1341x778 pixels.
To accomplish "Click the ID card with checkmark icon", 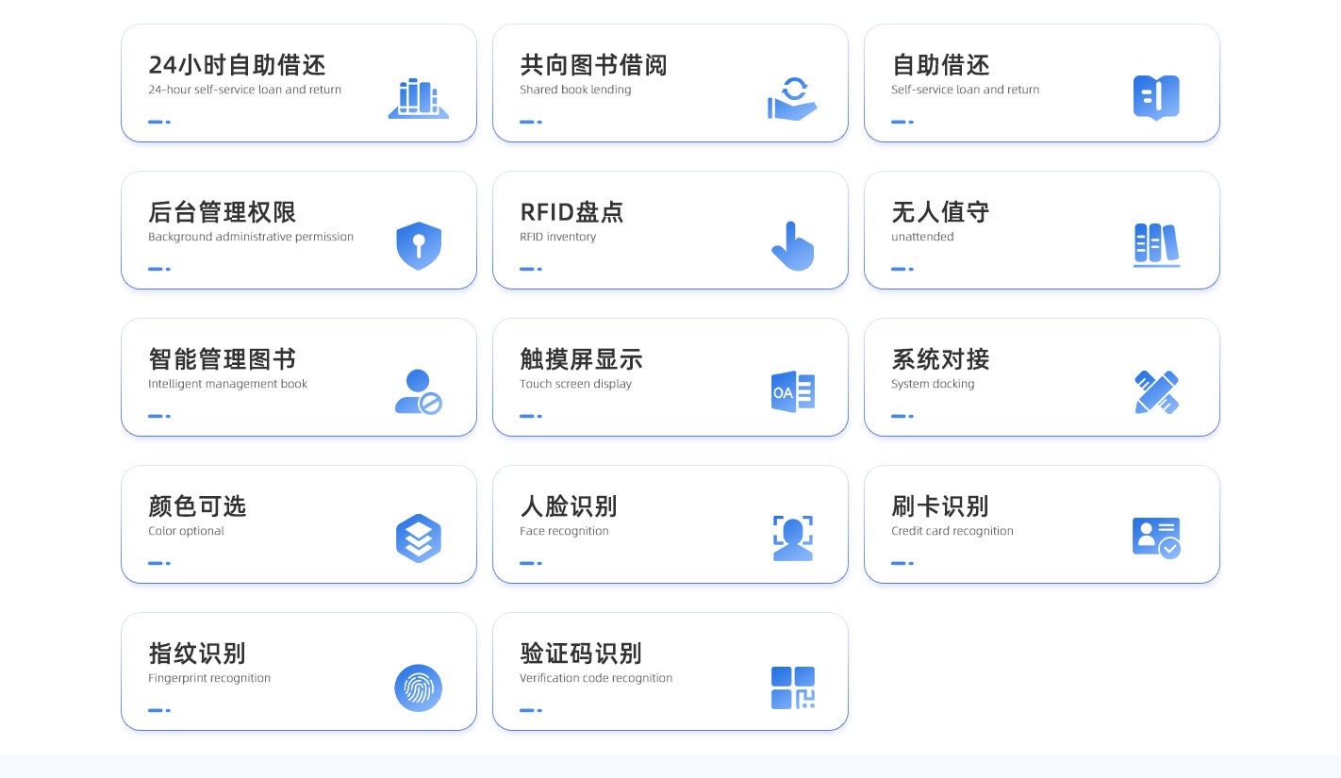I will pyautogui.click(x=1156, y=538).
